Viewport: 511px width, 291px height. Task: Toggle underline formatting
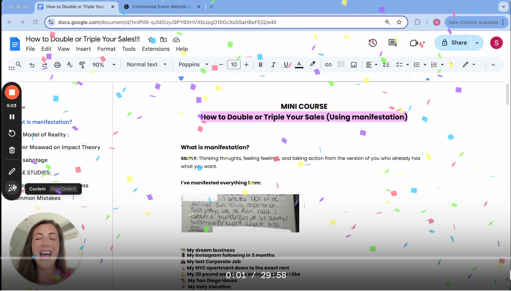286,65
